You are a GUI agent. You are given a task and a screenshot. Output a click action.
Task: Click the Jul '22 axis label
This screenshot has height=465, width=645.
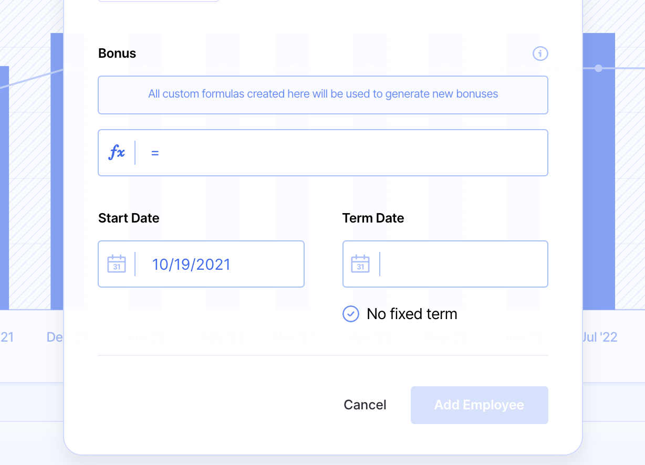[x=600, y=337]
